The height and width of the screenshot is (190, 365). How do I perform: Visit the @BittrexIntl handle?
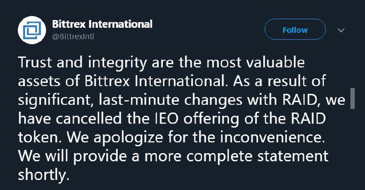pos(73,37)
